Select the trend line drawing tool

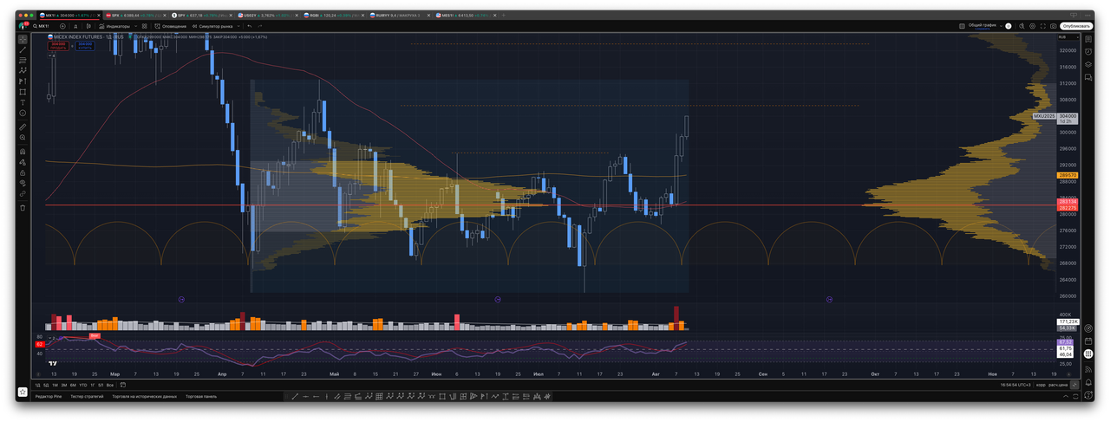pyautogui.click(x=23, y=49)
